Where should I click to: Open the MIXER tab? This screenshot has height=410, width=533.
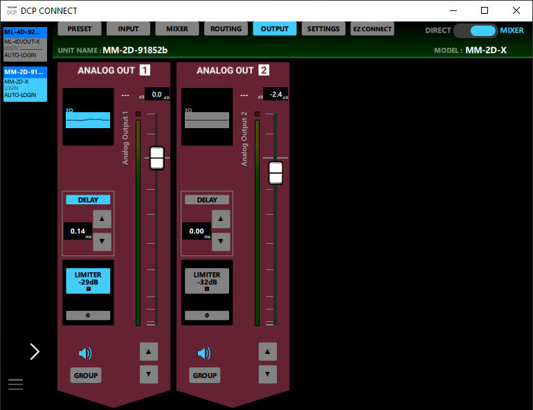coord(177,29)
